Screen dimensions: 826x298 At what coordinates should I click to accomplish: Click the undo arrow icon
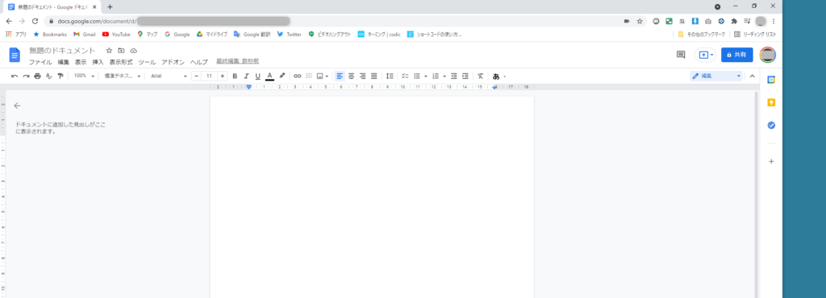click(x=15, y=77)
